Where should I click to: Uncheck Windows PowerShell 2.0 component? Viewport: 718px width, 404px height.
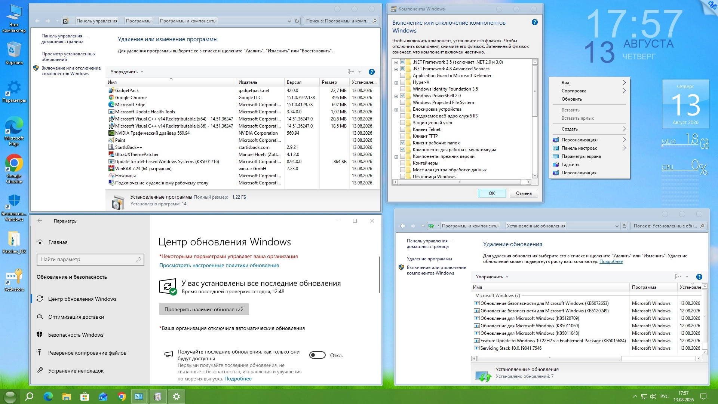[403, 96]
